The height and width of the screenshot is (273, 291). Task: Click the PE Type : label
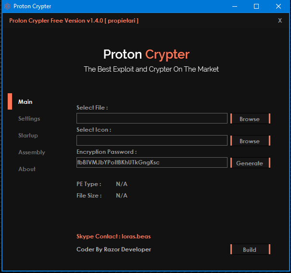(x=89, y=184)
